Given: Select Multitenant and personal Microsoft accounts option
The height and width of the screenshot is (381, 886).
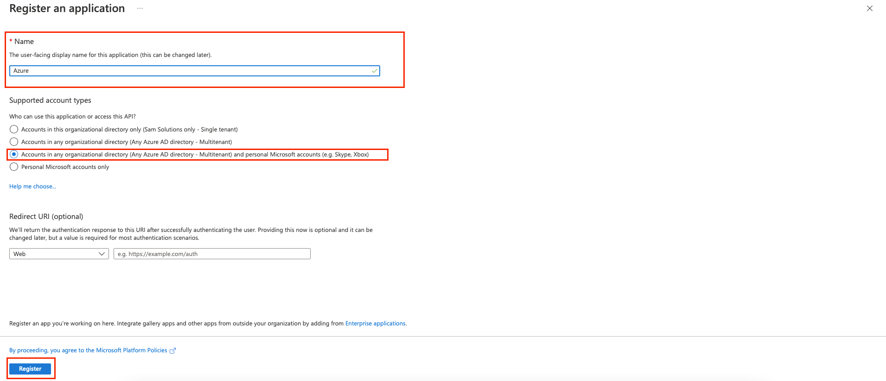Looking at the screenshot, I should (x=14, y=154).
